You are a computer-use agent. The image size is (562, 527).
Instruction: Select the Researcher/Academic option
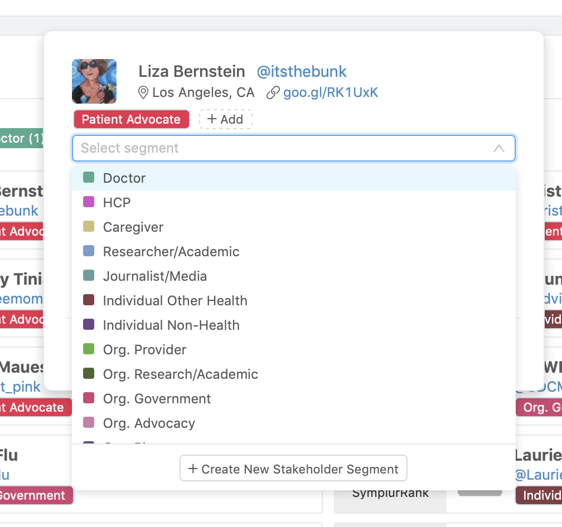(293, 252)
